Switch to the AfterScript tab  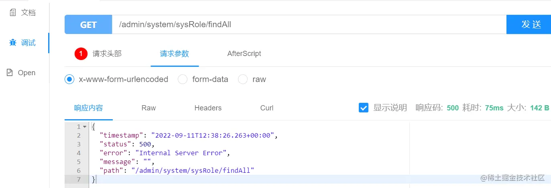244,54
